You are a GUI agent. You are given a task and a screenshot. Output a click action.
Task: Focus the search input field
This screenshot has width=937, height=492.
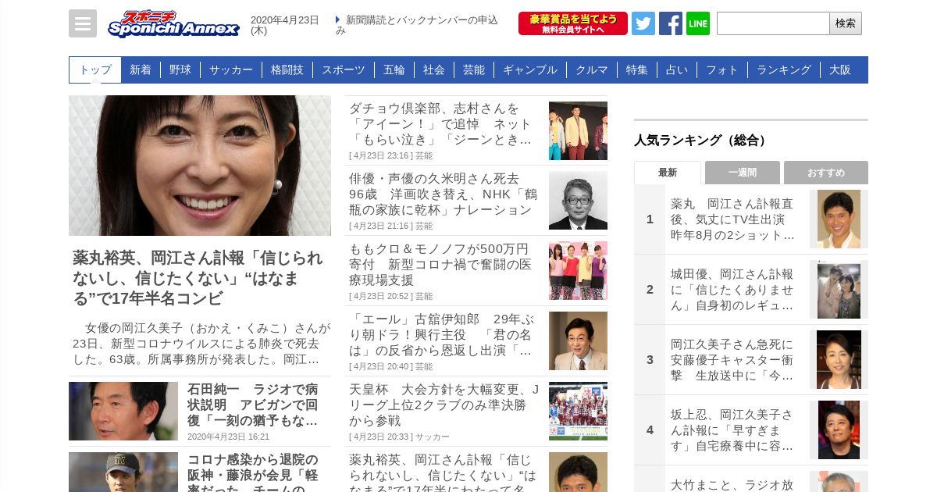coord(773,23)
